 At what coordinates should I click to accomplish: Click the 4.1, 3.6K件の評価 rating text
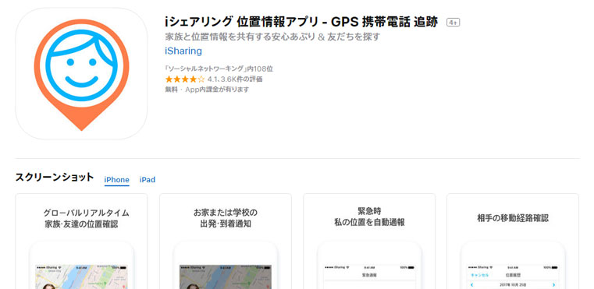235,79
